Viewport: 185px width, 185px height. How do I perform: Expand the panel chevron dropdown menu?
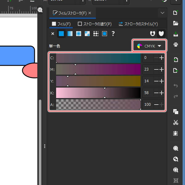click(x=162, y=13)
